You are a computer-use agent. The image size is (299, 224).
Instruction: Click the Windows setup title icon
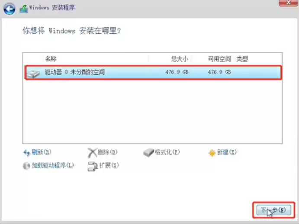coord(24,9)
